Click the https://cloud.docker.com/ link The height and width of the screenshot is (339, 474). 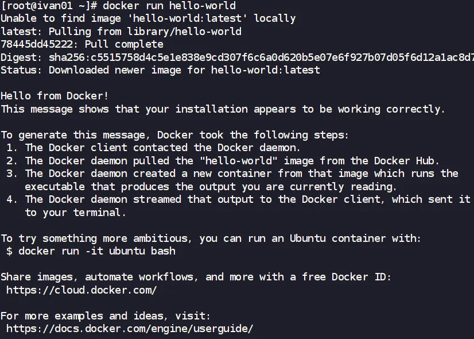(x=81, y=290)
